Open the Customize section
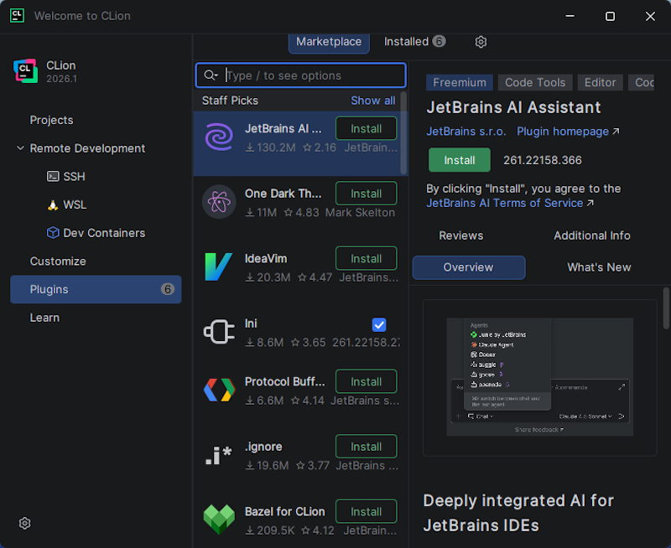The height and width of the screenshot is (548, 671). click(x=58, y=261)
